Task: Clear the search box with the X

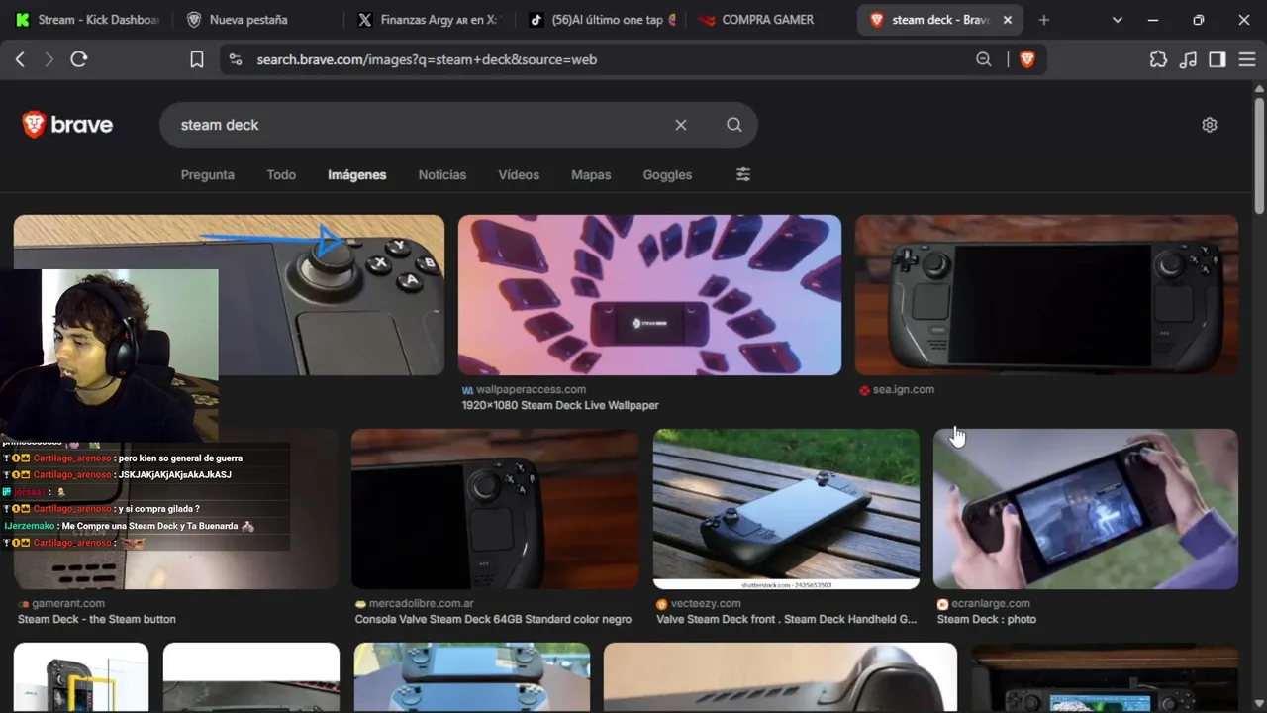Action: (x=681, y=125)
